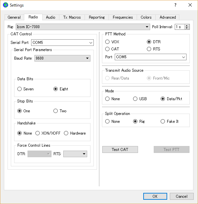Select Front/Mic transmit audio source
The height and width of the screenshot is (204, 198).
[x=158, y=78]
